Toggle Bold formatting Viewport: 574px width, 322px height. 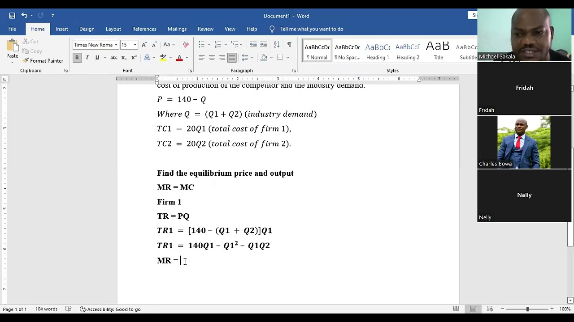pos(77,58)
